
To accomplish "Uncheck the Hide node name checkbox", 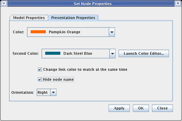I will pyautogui.click(x=40, y=80).
